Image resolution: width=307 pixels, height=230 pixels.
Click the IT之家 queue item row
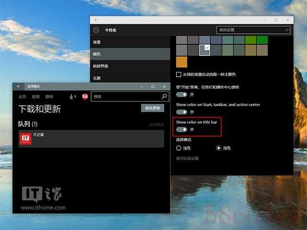[91, 139]
